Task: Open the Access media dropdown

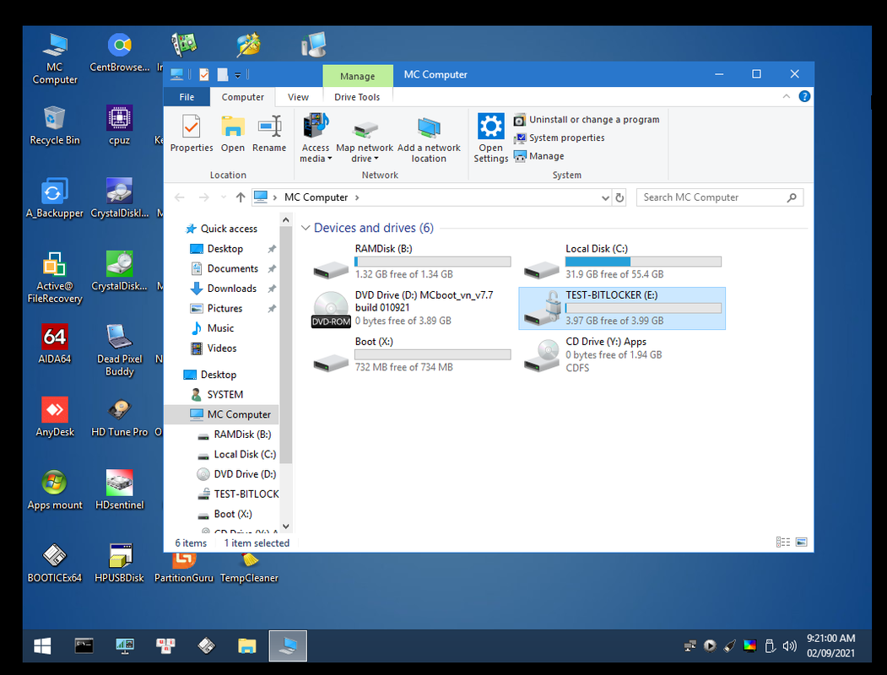Action: (x=316, y=138)
